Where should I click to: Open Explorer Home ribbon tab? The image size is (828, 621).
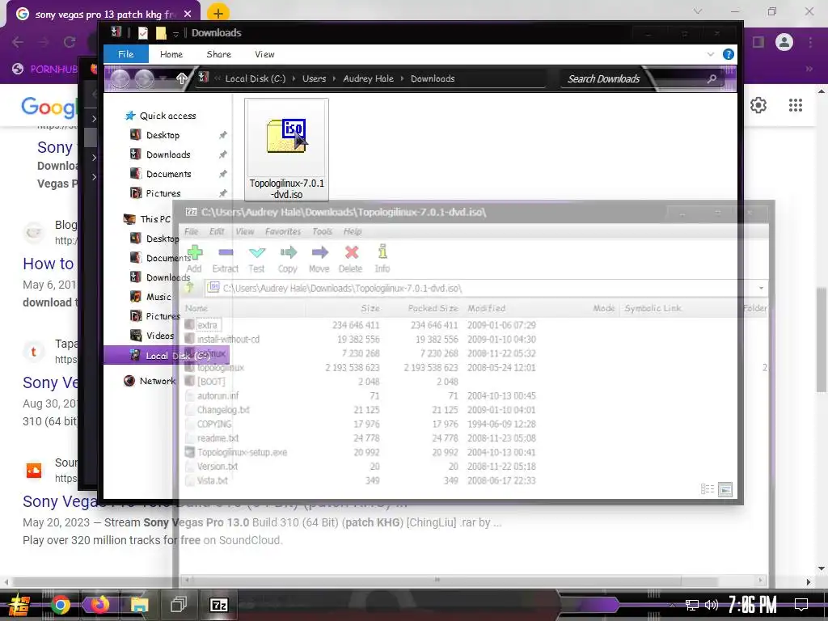pyautogui.click(x=171, y=54)
